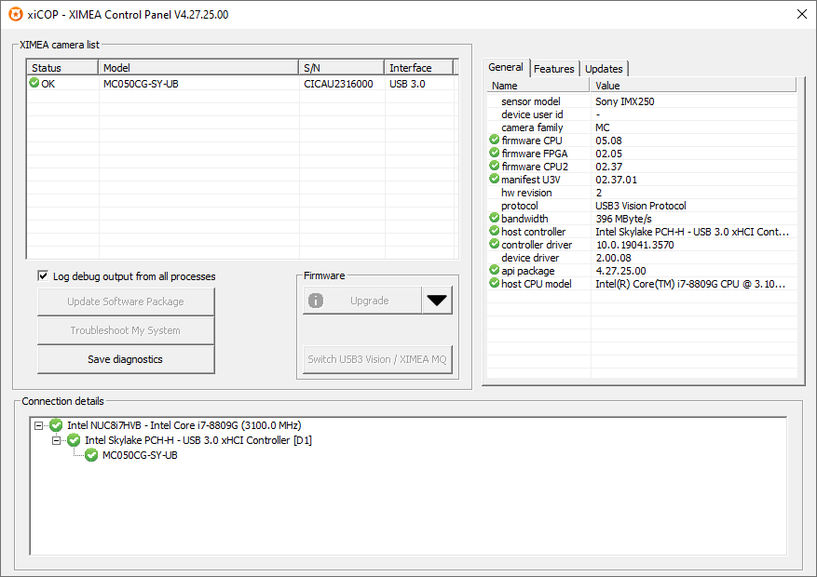Click the green check beside manifest U3V
The width and height of the screenshot is (817, 577).
495,179
